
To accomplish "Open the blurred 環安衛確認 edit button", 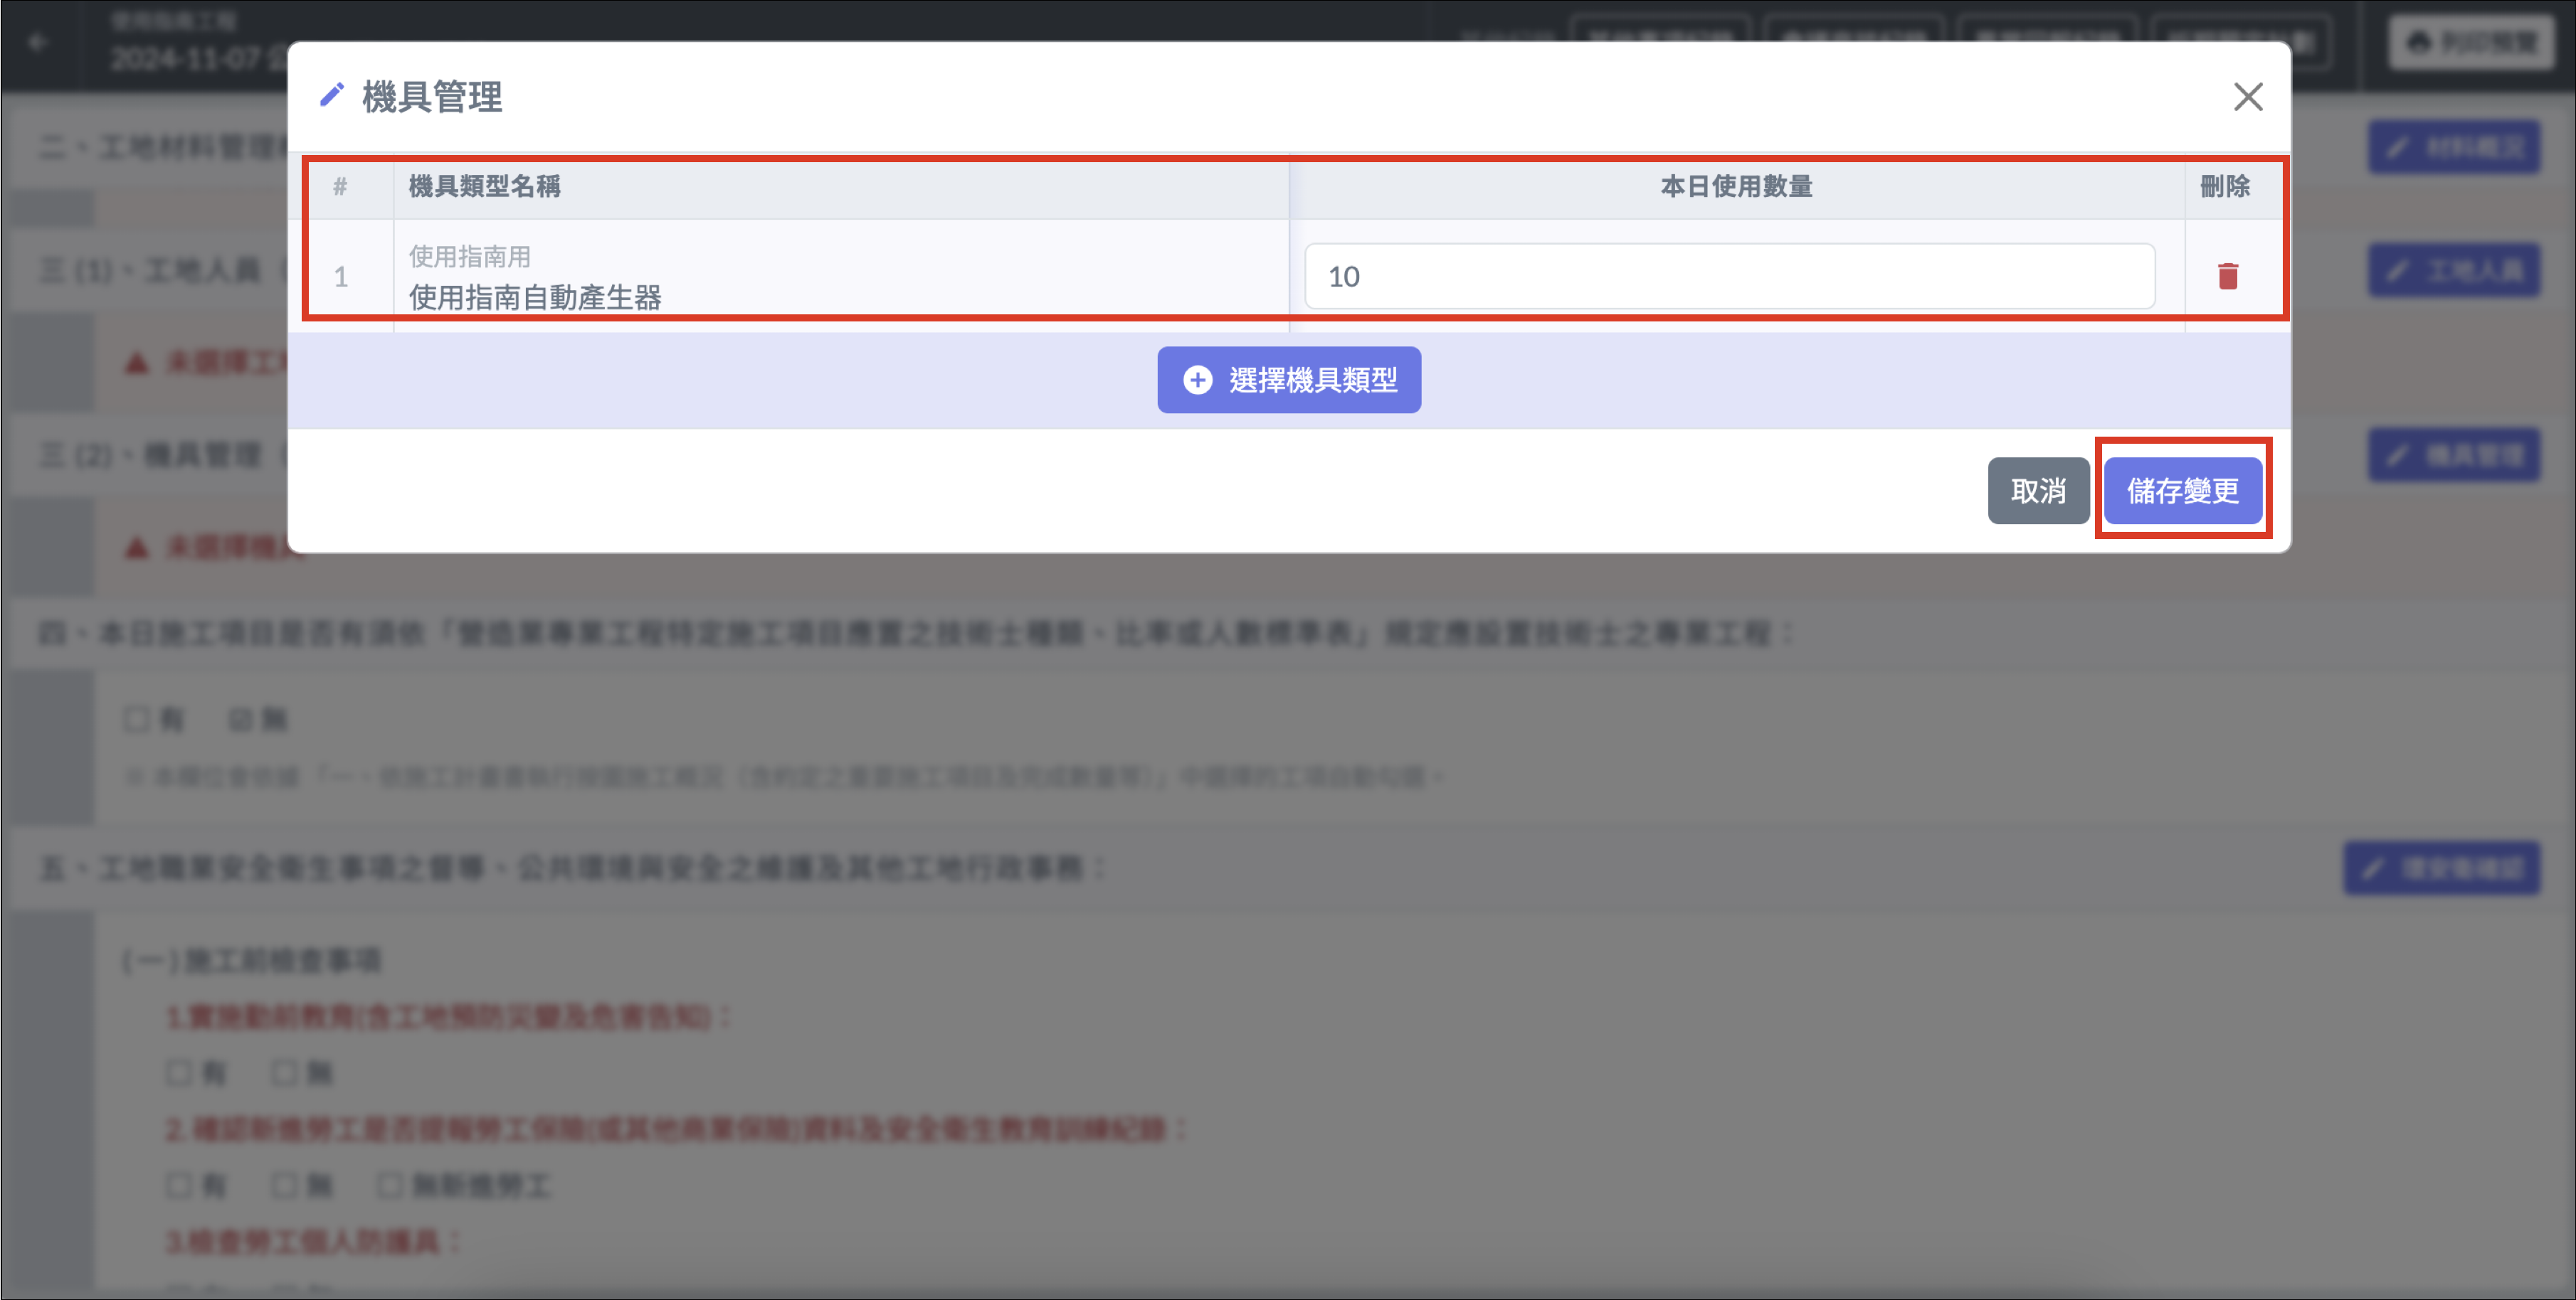I will tap(2441, 868).
